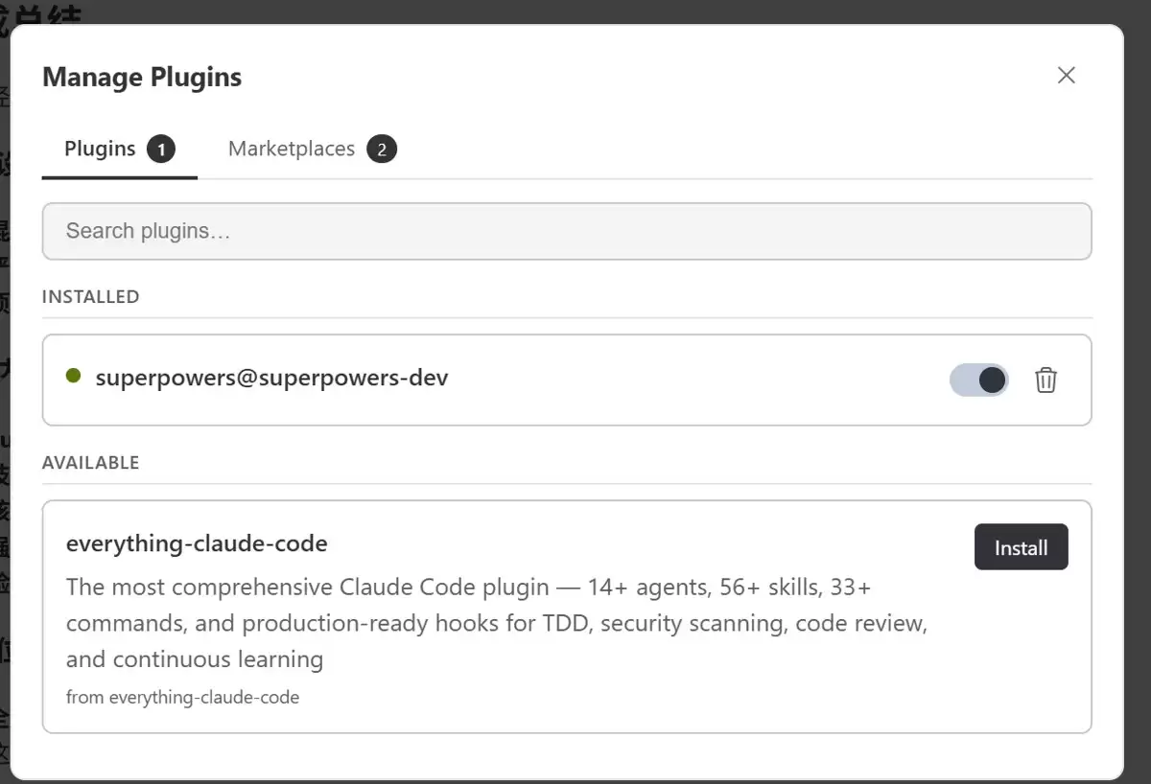
Task: Disable the superpowers plugin toggle
Action: (979, 380)
